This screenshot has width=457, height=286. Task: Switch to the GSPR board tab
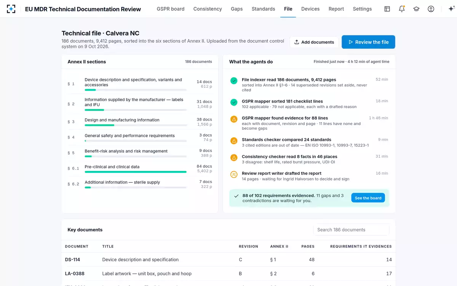click(x=171, y=9)
